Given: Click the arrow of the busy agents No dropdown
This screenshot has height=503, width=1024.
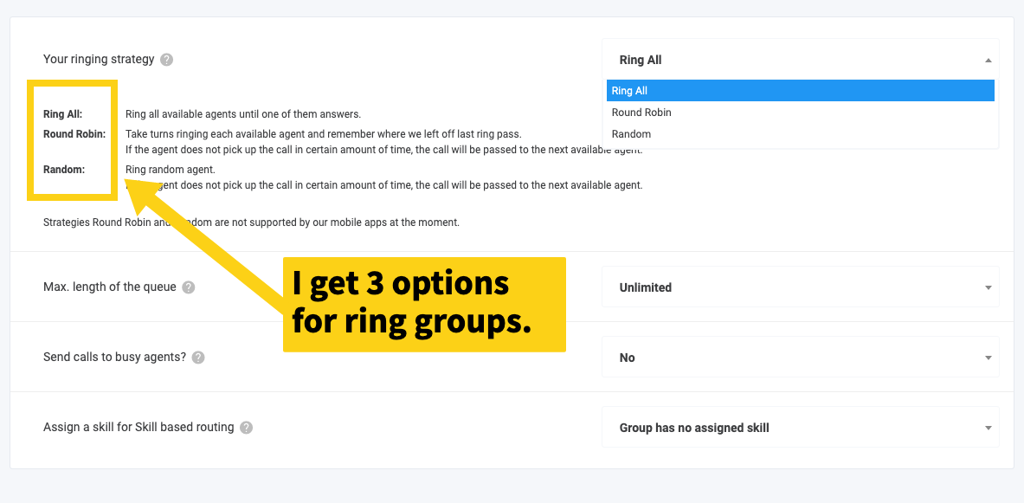Looking at the screenshot, I should point(989,358).
